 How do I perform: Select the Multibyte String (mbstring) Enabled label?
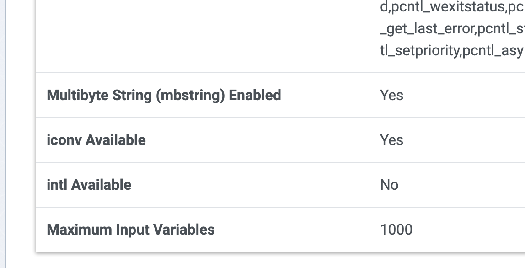coord(164,96)
